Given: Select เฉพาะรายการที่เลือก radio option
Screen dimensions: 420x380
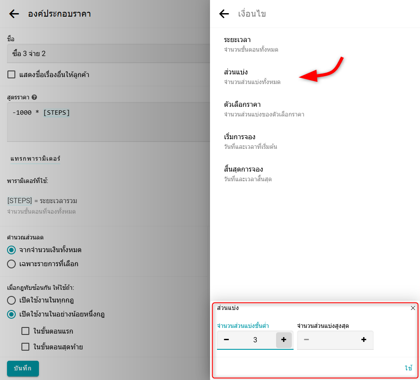Looking at the screenshot, I should pyautogui.click(x=12, y=264).
